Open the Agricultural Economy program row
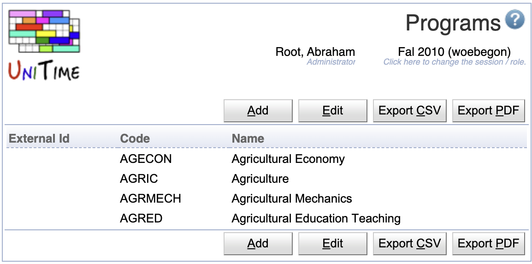Viewport: 532px width, 264px height. click(266, 159)
